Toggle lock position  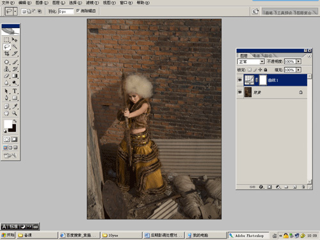pos(260,70)
